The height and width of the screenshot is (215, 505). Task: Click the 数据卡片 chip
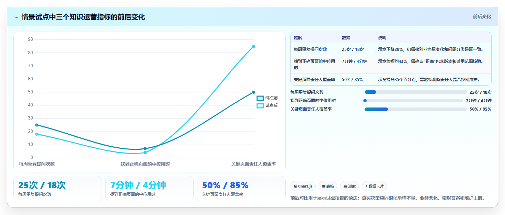[375, 186]
